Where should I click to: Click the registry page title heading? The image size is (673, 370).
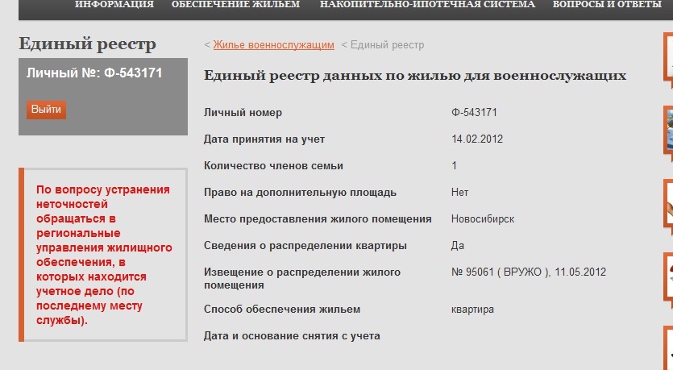(x=415, y=76)
